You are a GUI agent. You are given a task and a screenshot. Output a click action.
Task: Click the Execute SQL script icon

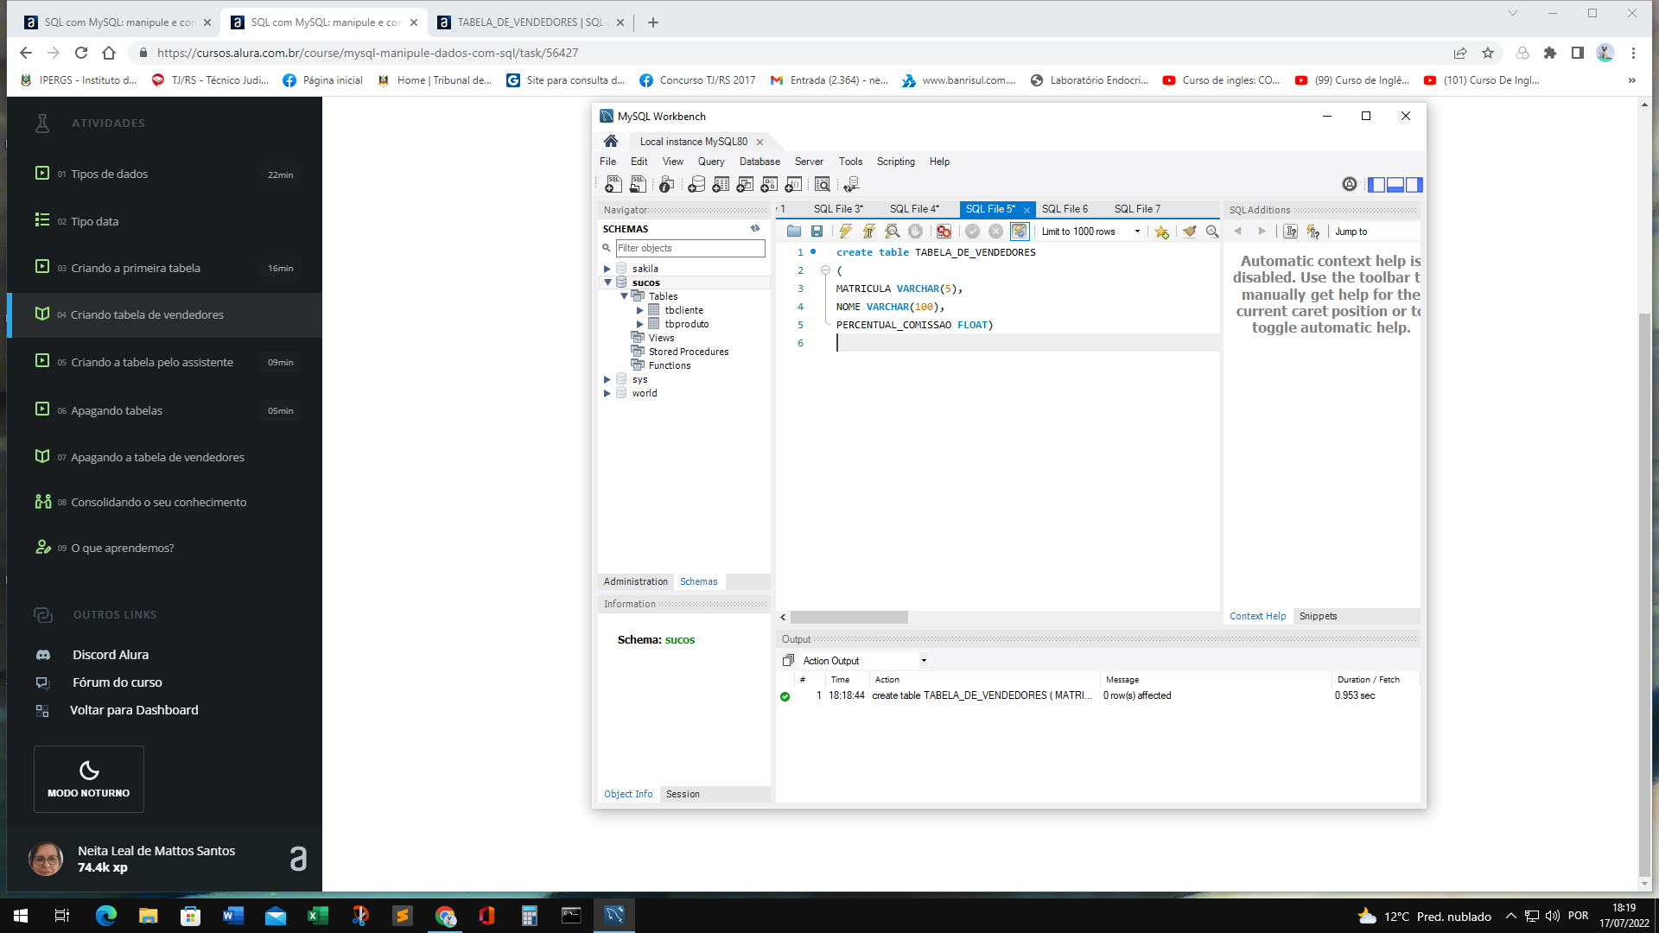[x=845, y=232]
